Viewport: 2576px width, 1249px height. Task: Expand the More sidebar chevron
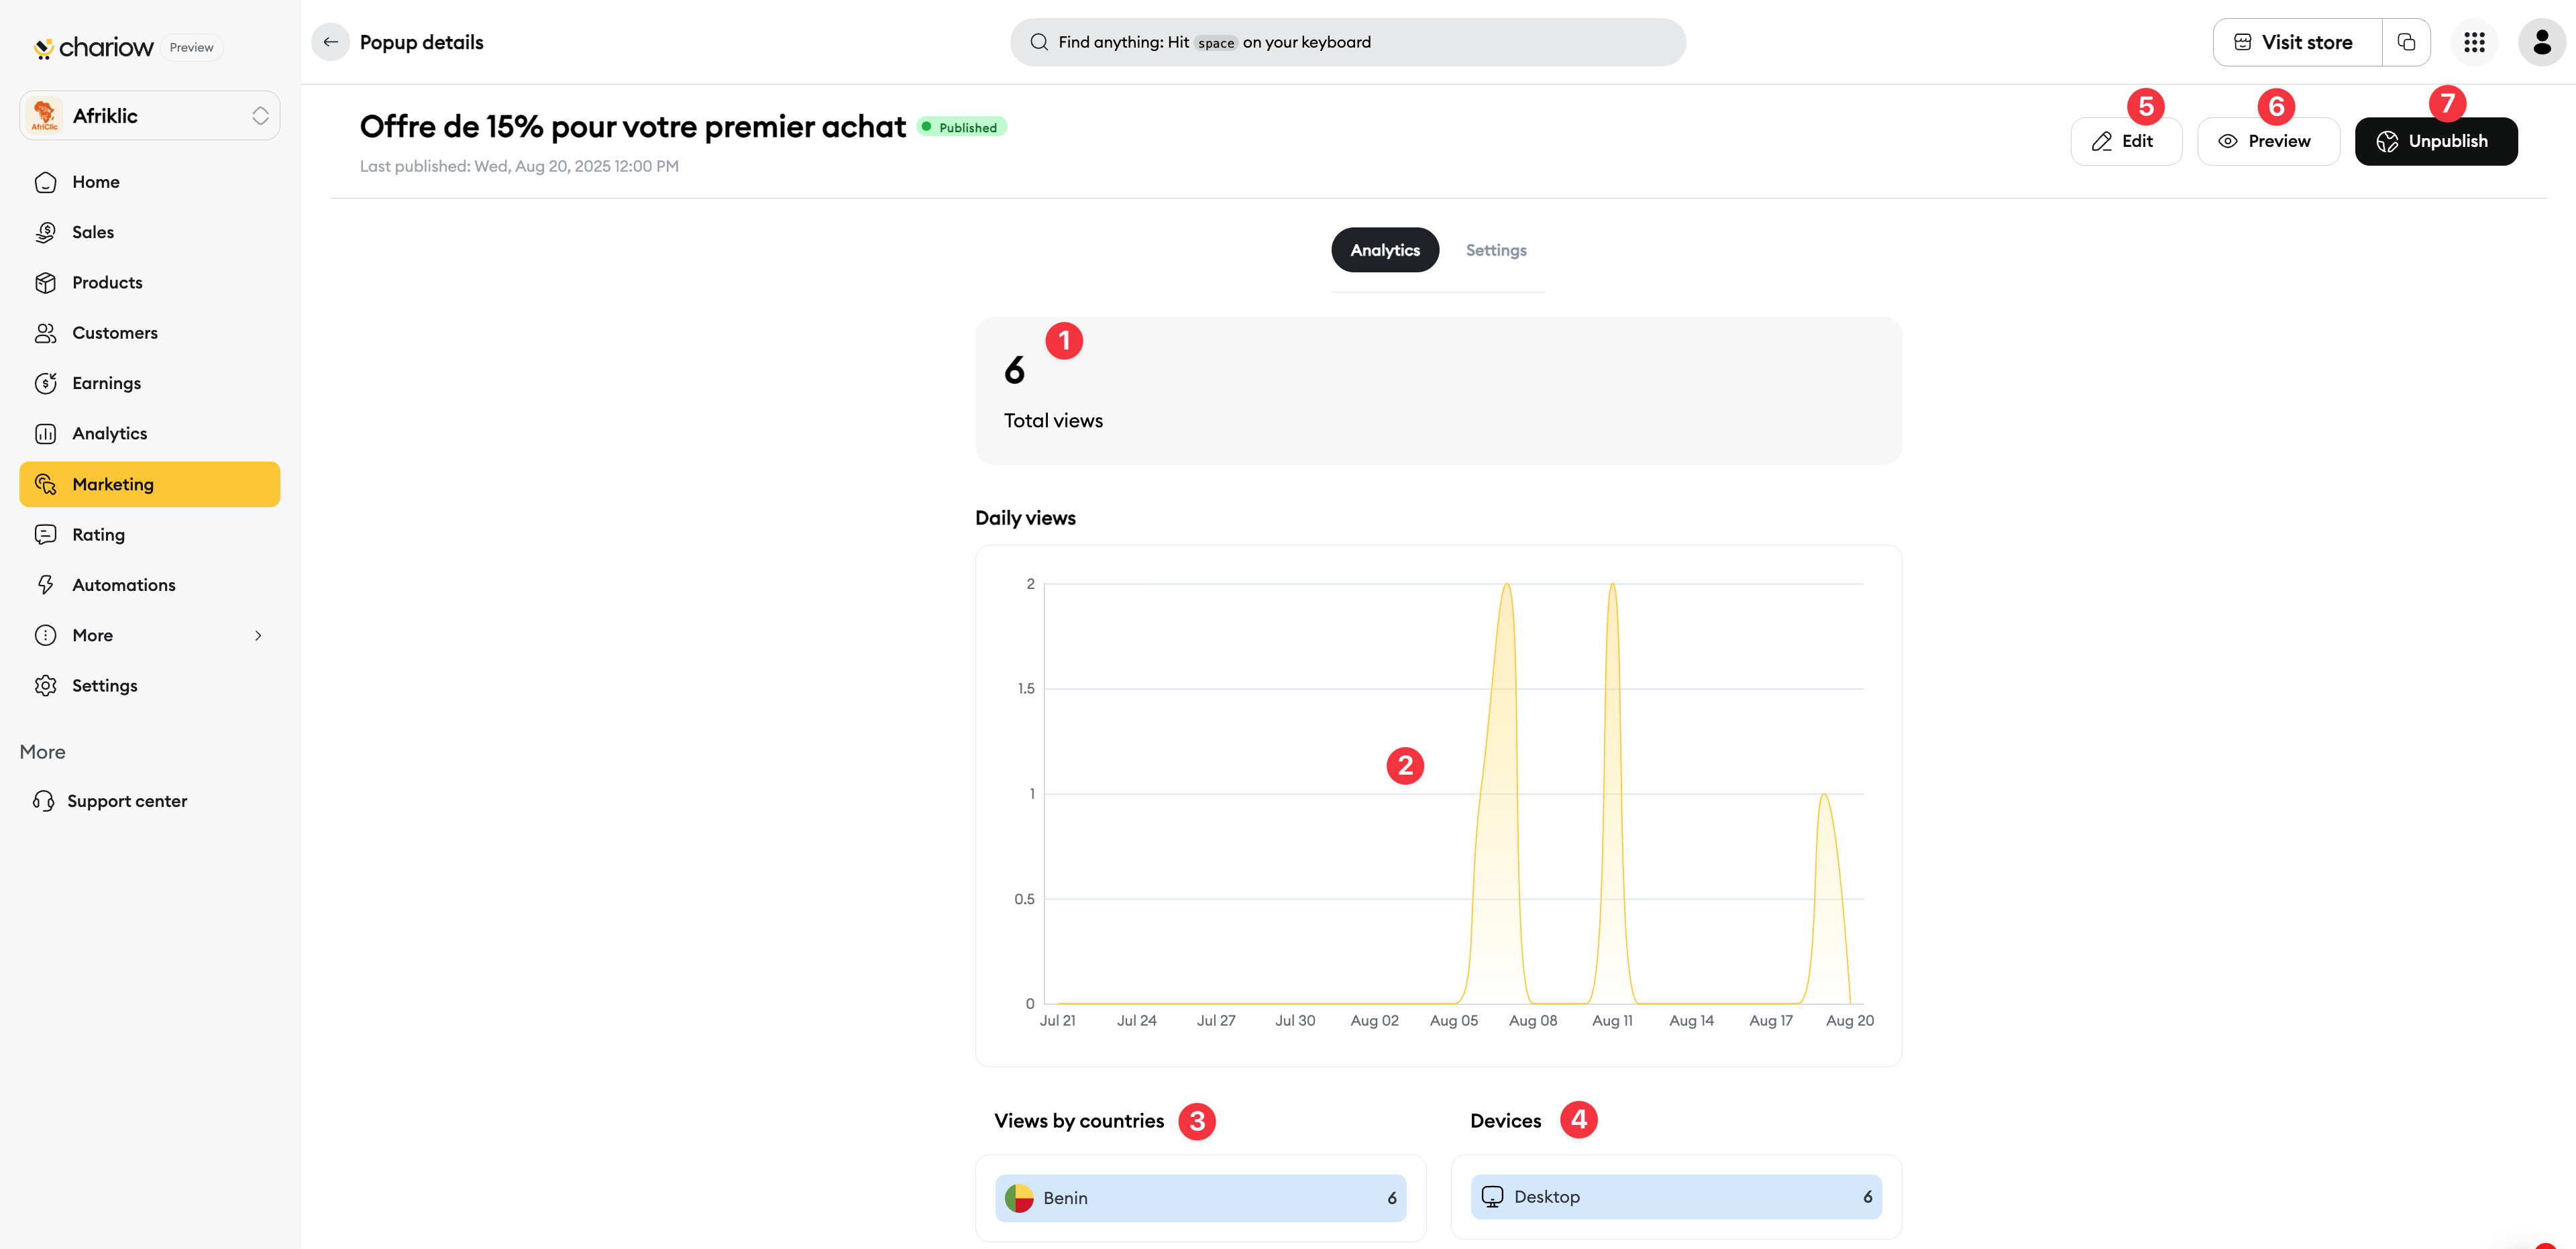click(258, 635)
